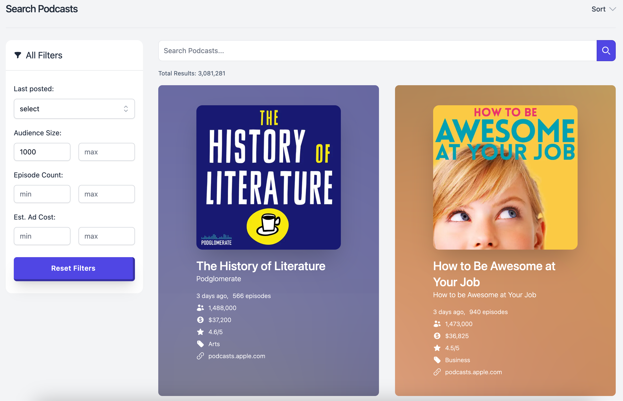Click the funnel filter icon
This screenshot has height=401, width=623.
(18, 55)
